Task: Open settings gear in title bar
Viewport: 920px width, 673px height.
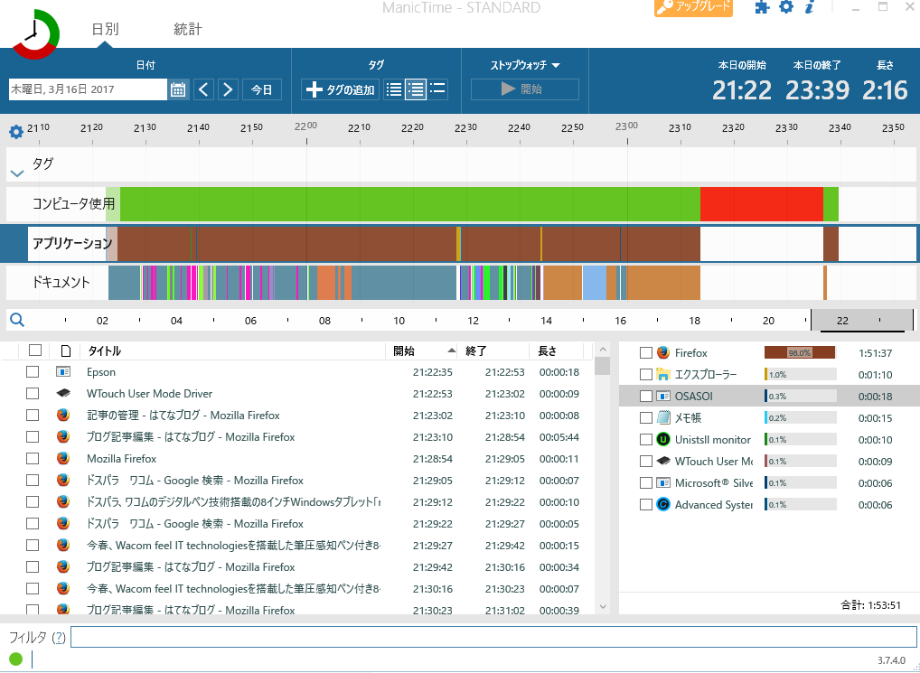Action: (x=785, y=7)
